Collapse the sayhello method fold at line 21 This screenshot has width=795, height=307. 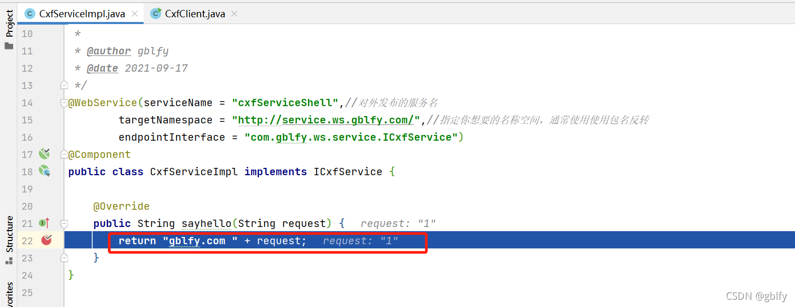[x=64, y=223]
